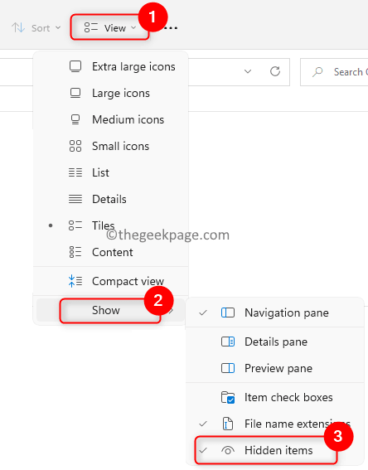Choose Large icons view
The width and height of the screenshot is (368, 470).
click(x=110, y=93)
